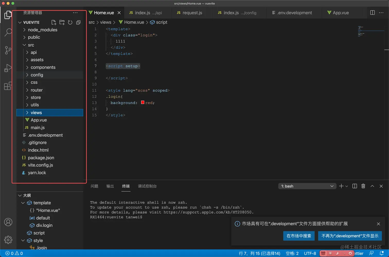The width and height of the screenshot is (389, 257).
Task: Collapse the 大纲 outline section
Action: (50, 195)
